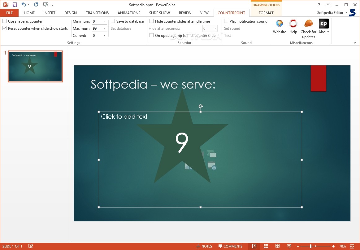360x250 pixels.
Task: Click the Set sound button
Action: pos(232,28)
